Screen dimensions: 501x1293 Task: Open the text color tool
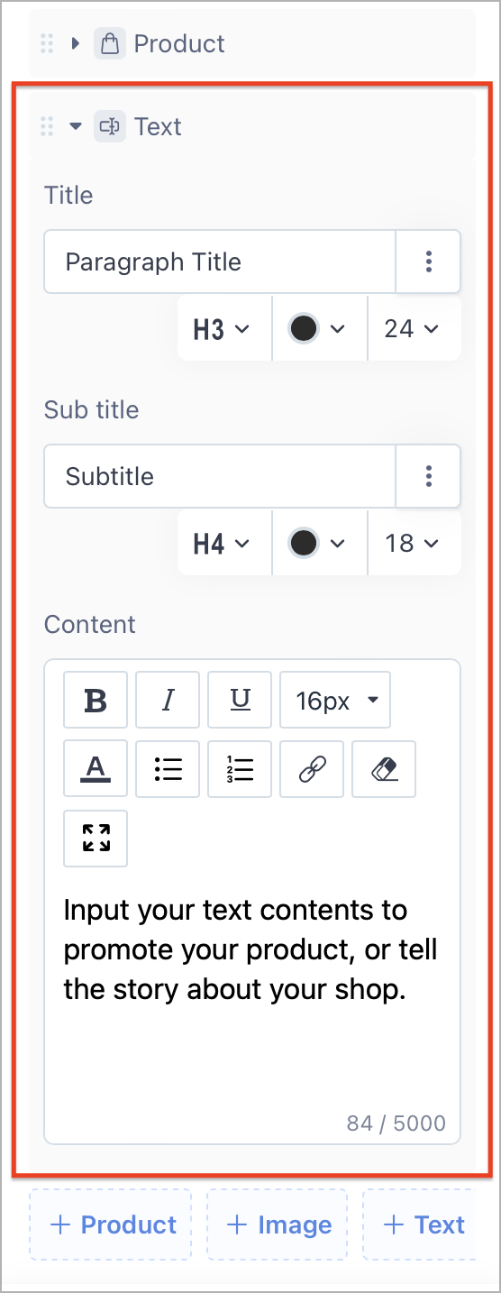(96, 769)
